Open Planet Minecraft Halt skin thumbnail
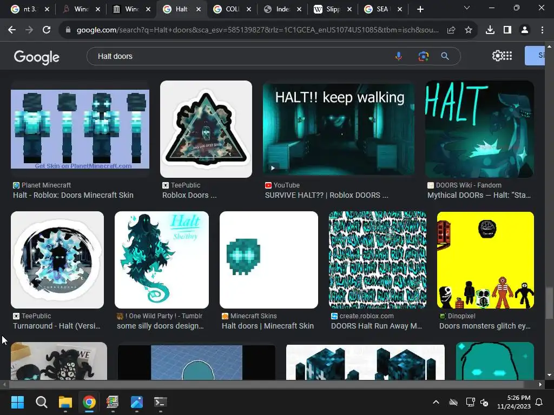The image size is (554, 415). coord(80,129)
